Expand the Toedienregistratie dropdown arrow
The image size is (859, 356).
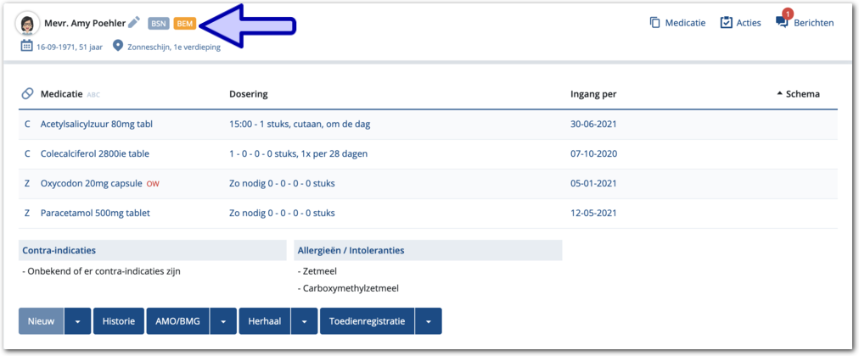(x=427, y=321)
